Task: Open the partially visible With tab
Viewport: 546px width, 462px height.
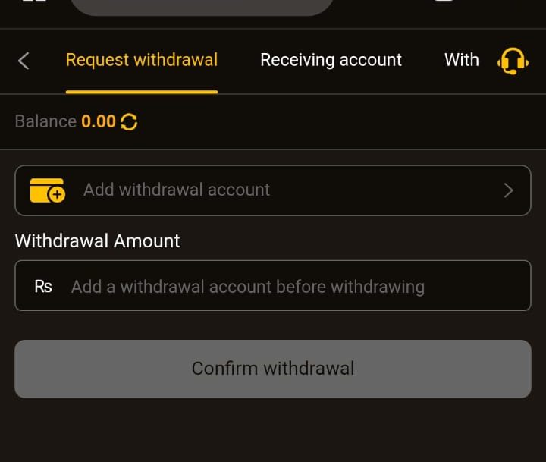Action: tap(461, 60)
